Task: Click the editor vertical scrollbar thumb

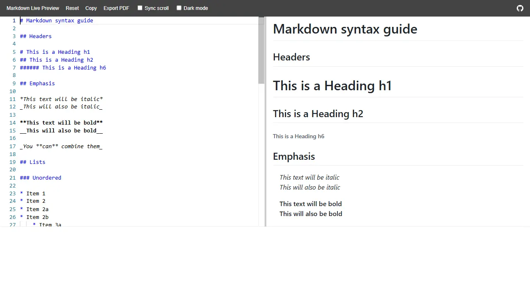Action: pyautogui.click(x=261, y=50)
